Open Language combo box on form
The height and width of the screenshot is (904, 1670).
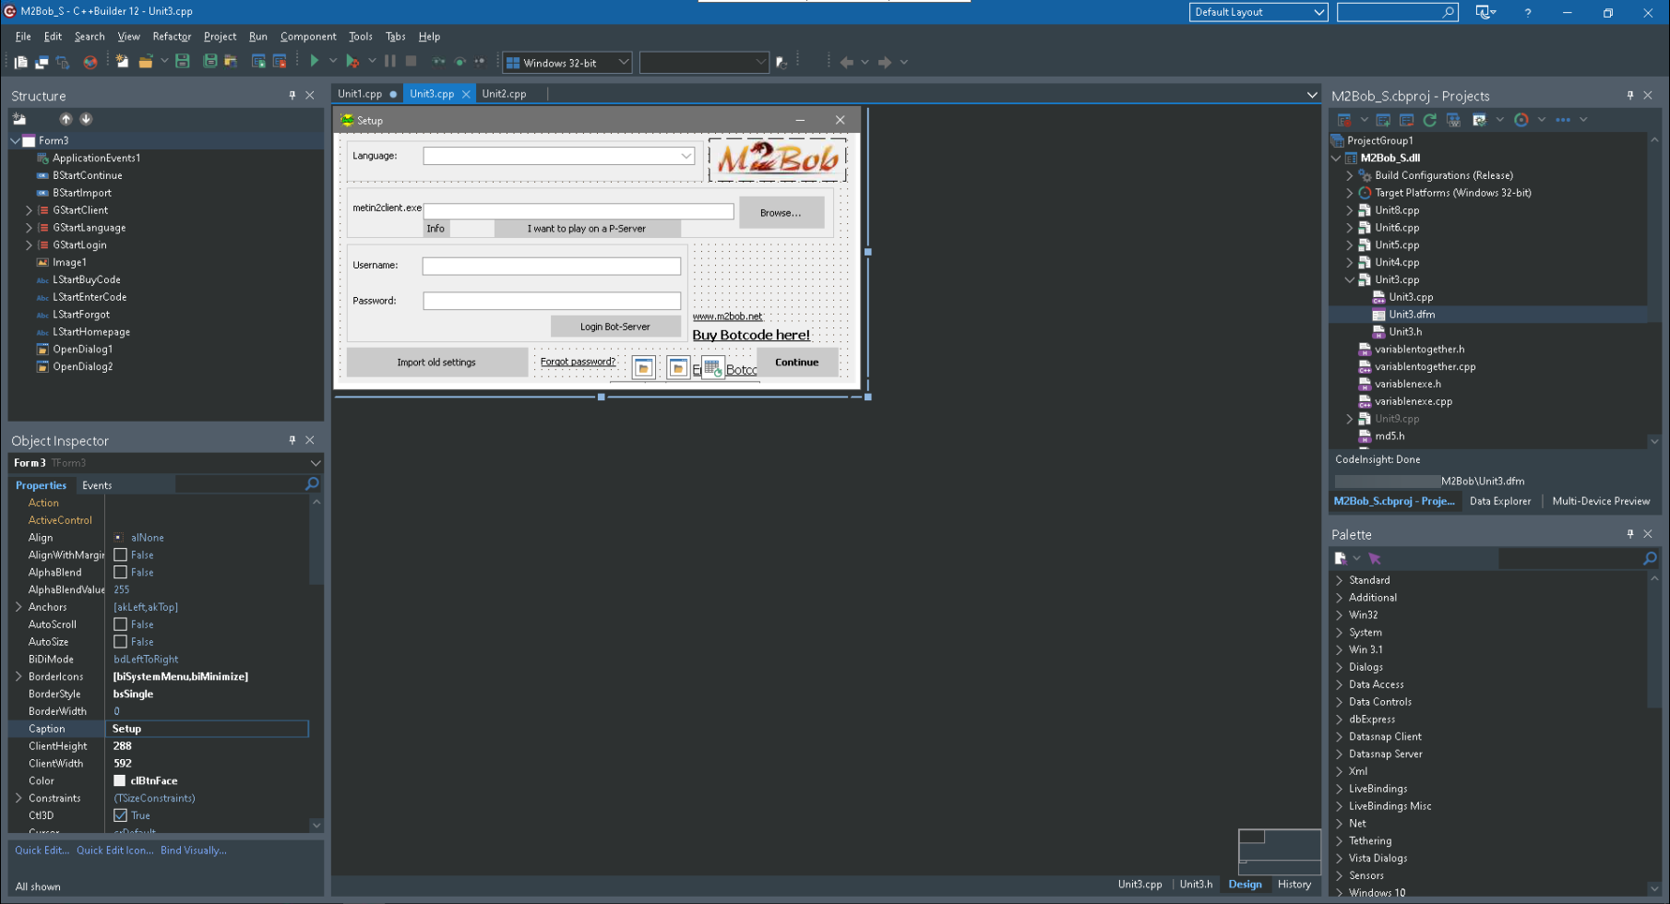point(686,156)
